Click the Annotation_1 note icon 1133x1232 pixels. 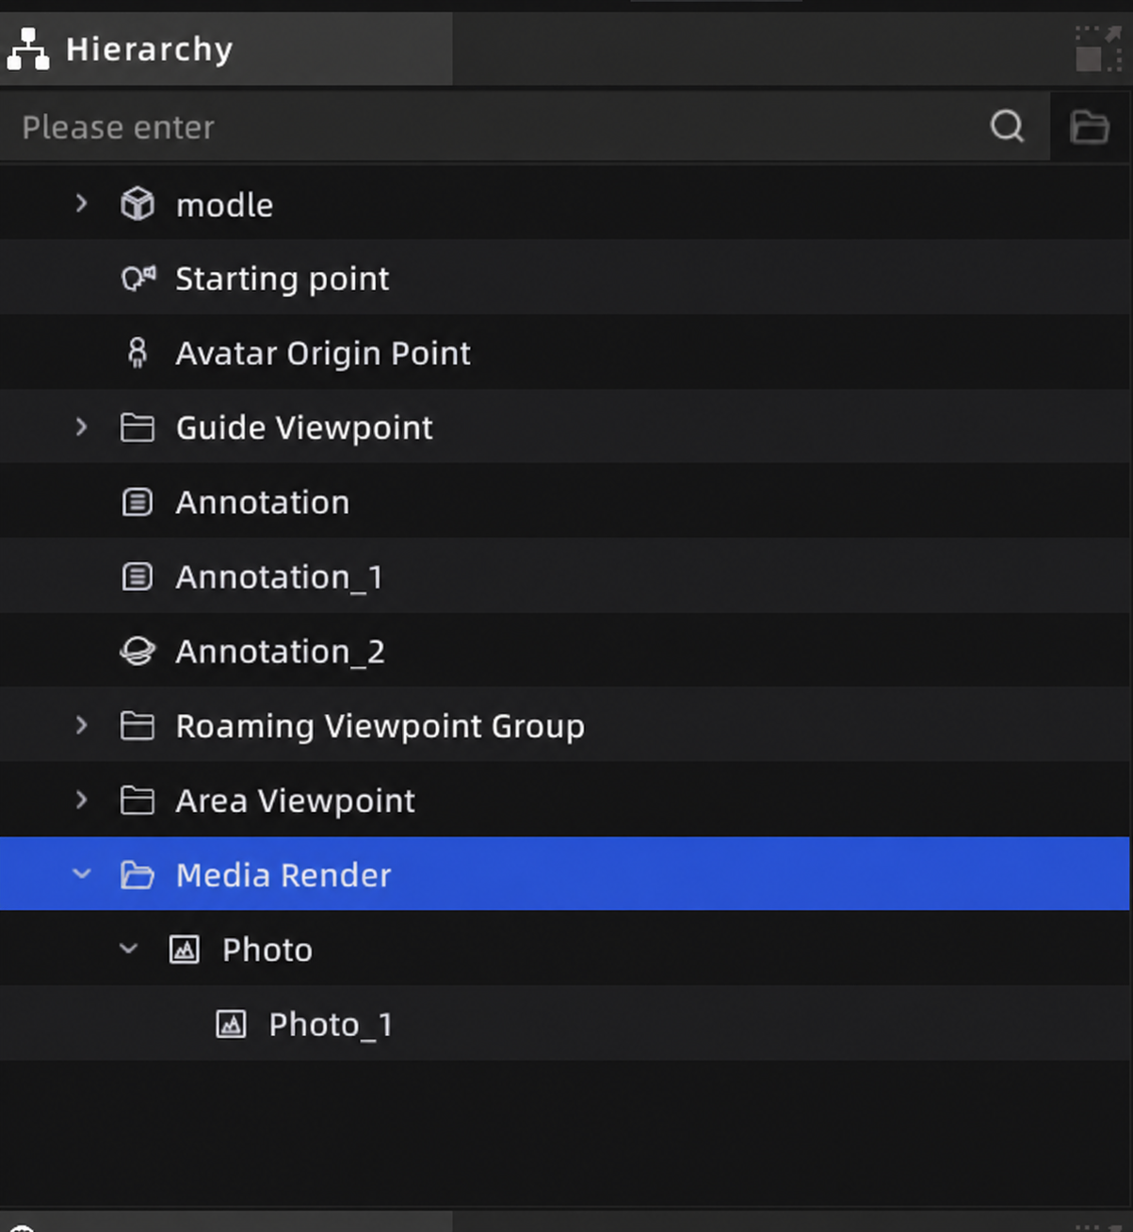coord(138,576)
